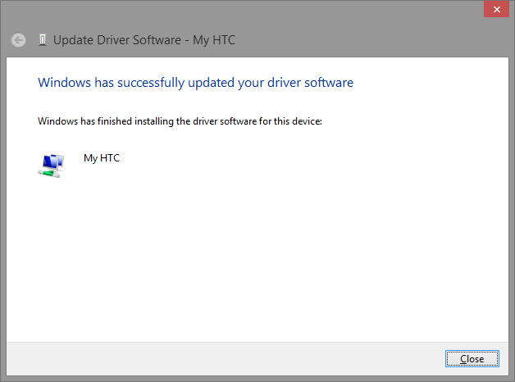Click the greyed-out back arrow button
This screenshot has height=382, width=515.
[18, 40]
